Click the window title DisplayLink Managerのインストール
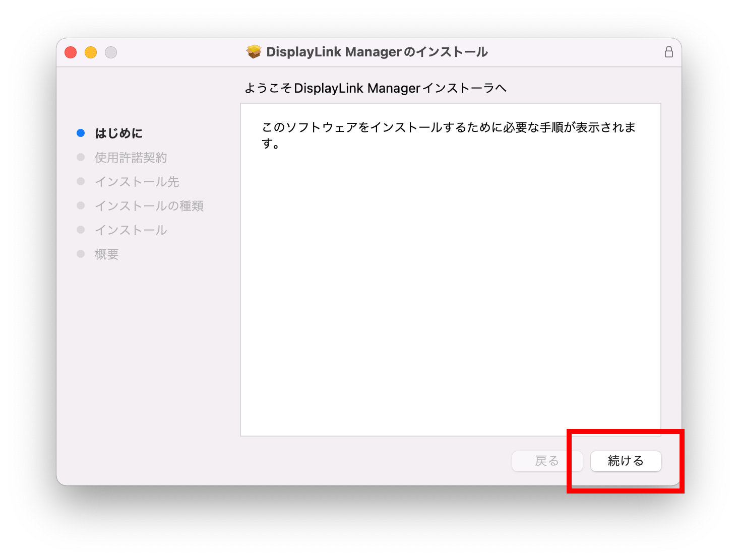This screenshot has width=738, height=560. pyautogui.click(x=377, y=52)
